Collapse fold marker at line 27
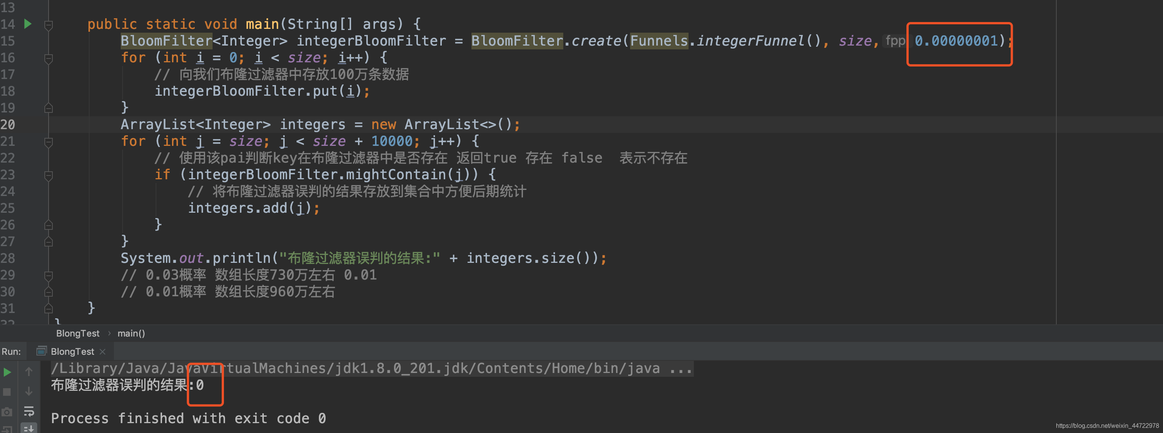Viewport: 1163px width, 433px height. point(49,241)
